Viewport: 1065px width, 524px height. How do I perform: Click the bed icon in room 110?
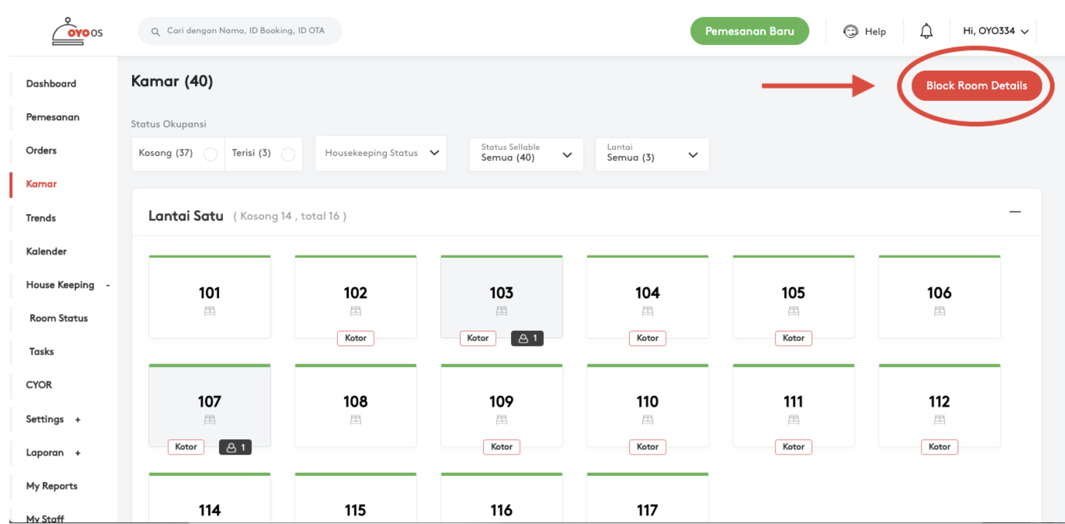647,419
